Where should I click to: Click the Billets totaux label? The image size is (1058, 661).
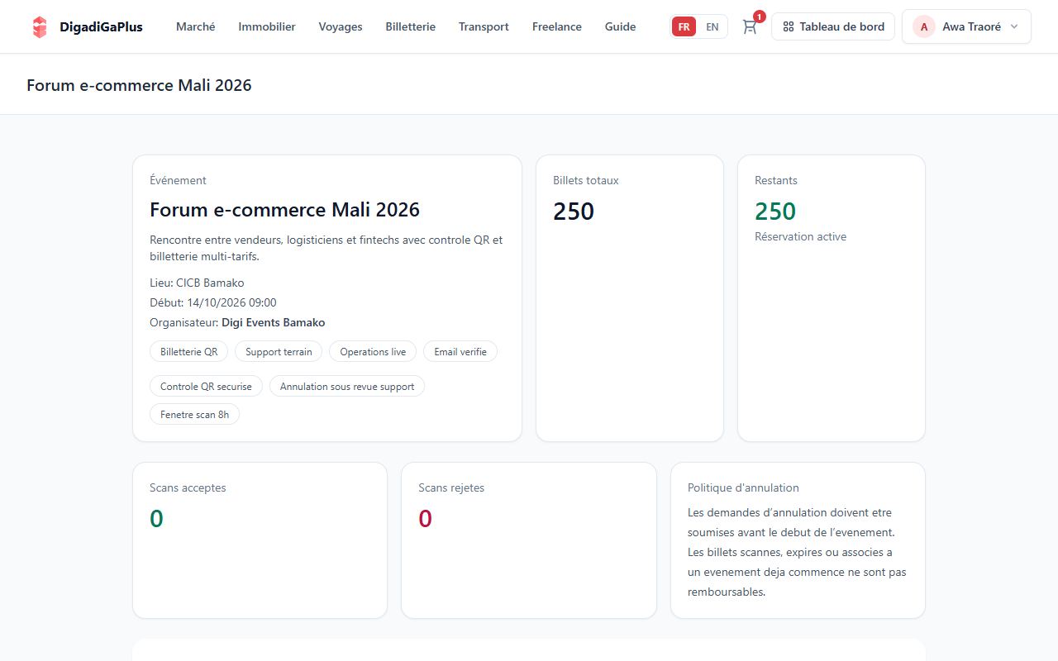(x=586, y=180)
